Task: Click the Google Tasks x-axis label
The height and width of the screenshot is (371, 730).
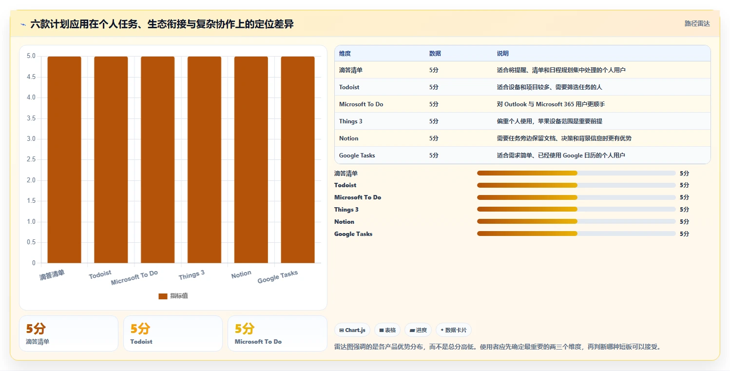Action: click(278, 277)
